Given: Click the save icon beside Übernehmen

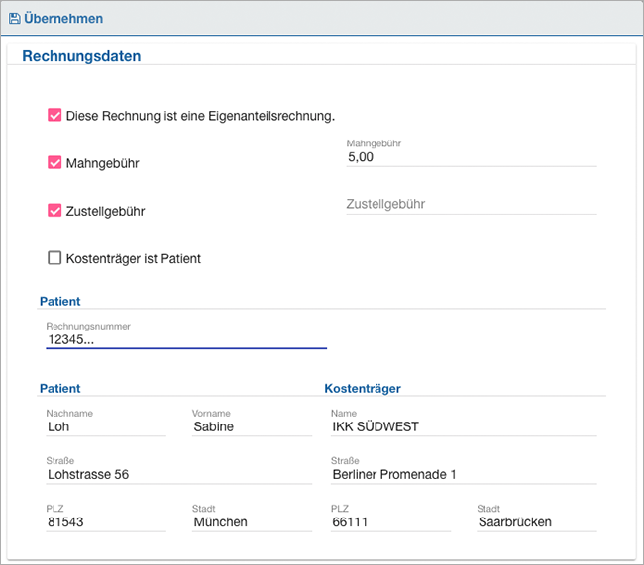Looking at the screenshot, I should click(15, 19).
